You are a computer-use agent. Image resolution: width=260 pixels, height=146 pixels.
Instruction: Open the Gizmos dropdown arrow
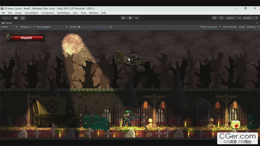pos(258,27)
